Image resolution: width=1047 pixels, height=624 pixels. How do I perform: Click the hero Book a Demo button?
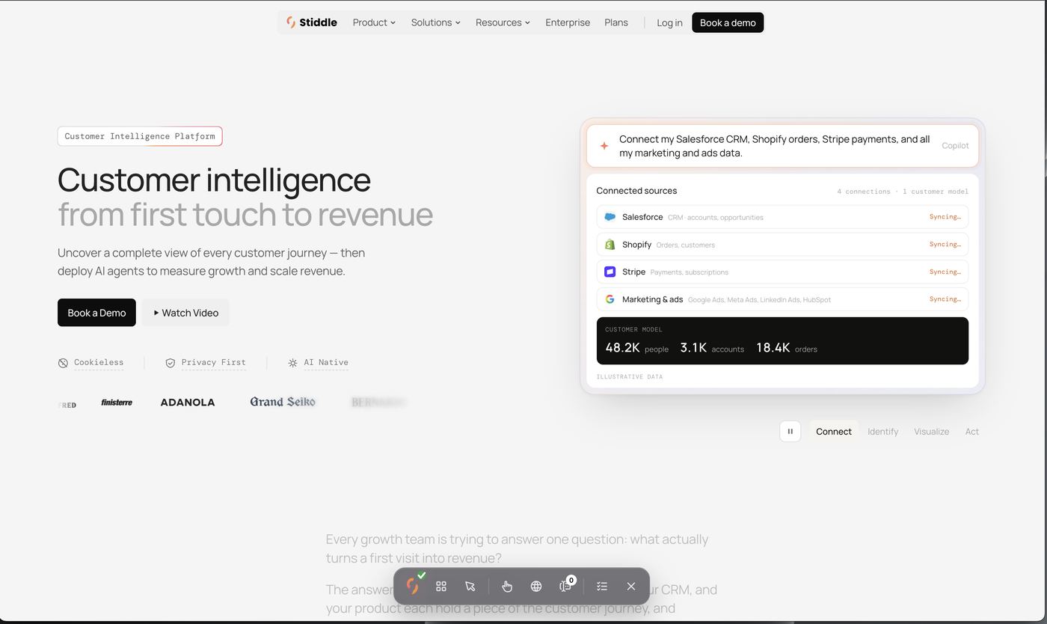[96, 313]
